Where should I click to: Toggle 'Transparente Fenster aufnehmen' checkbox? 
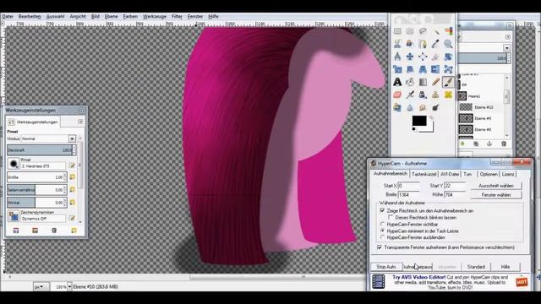(380, 247)
